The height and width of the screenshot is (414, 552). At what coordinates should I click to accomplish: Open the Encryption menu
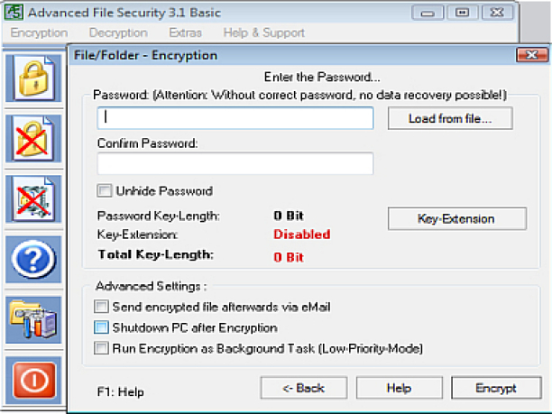click(39, 32)
